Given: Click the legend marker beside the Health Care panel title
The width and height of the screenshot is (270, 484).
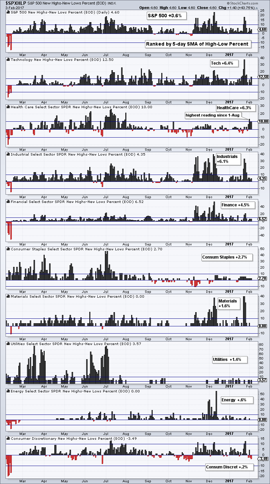Looking at the screenshot, I should 9,107.
